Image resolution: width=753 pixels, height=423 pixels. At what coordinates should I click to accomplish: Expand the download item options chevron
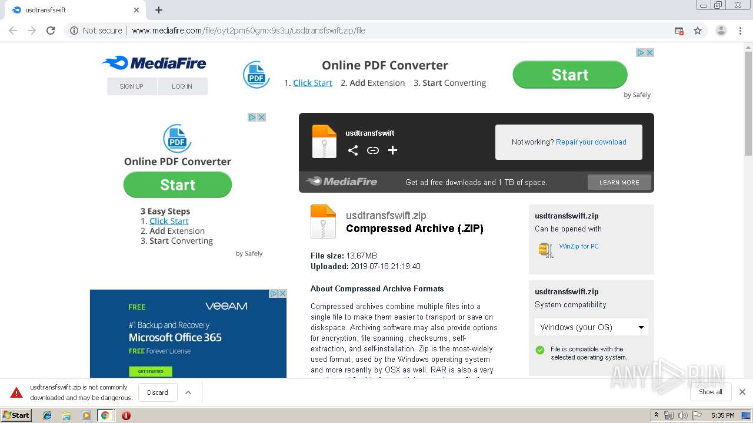(x=188, y=392)
